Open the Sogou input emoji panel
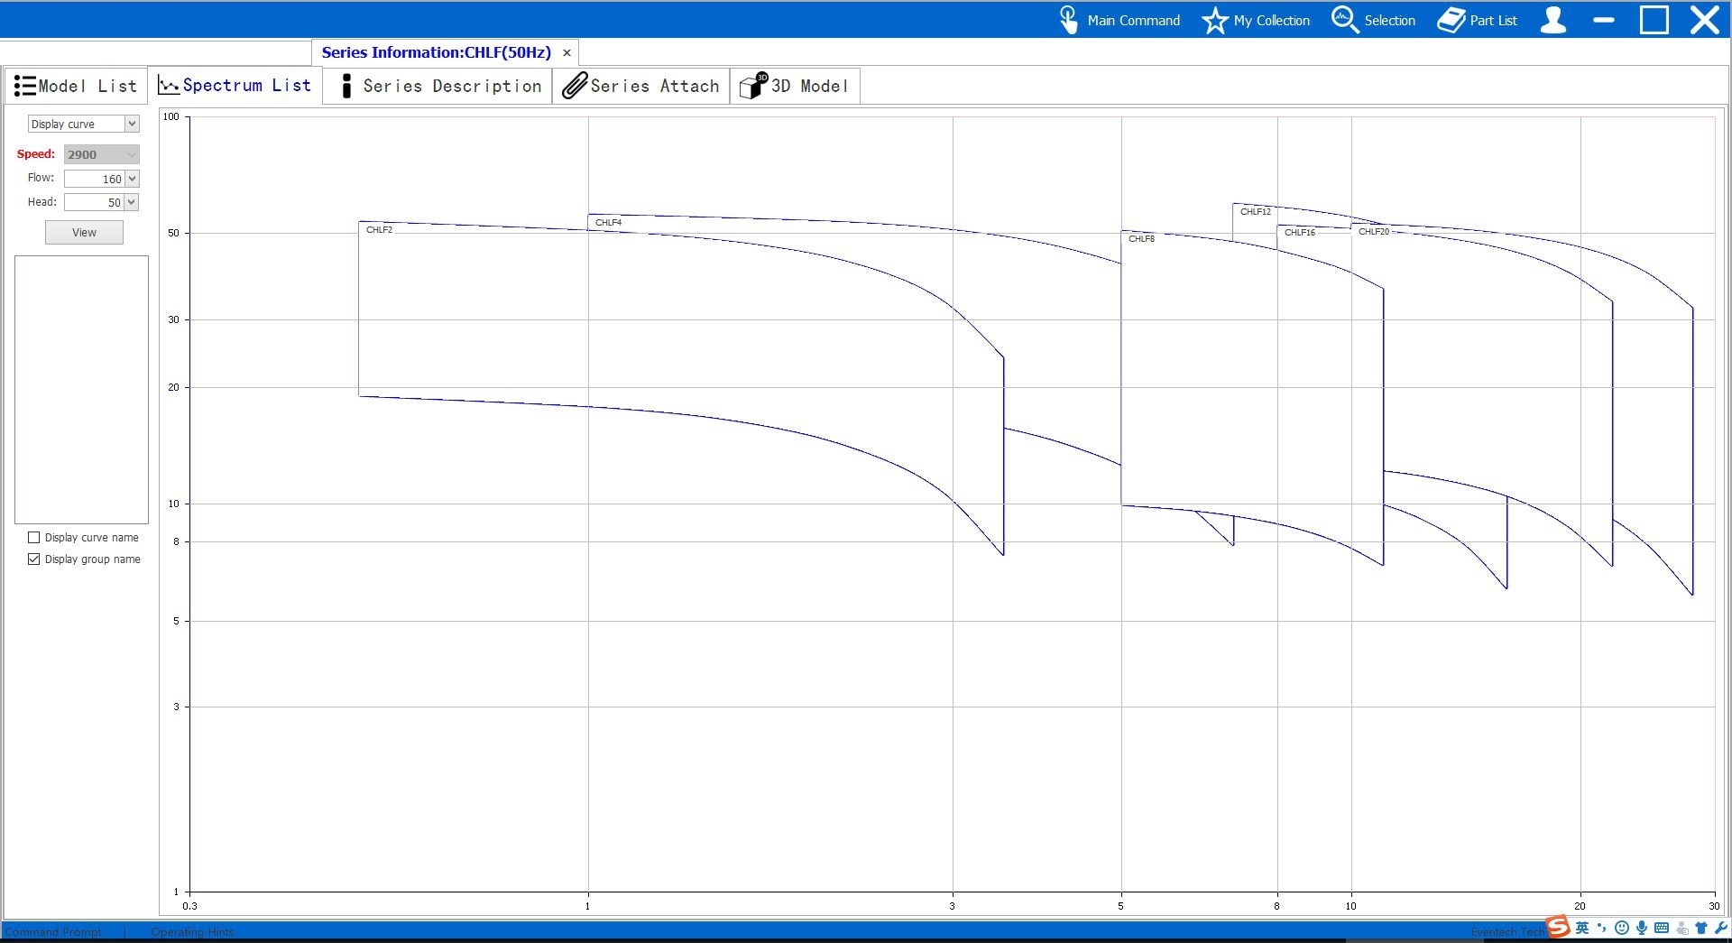The image size is (1732, 943). (1622, 928)
